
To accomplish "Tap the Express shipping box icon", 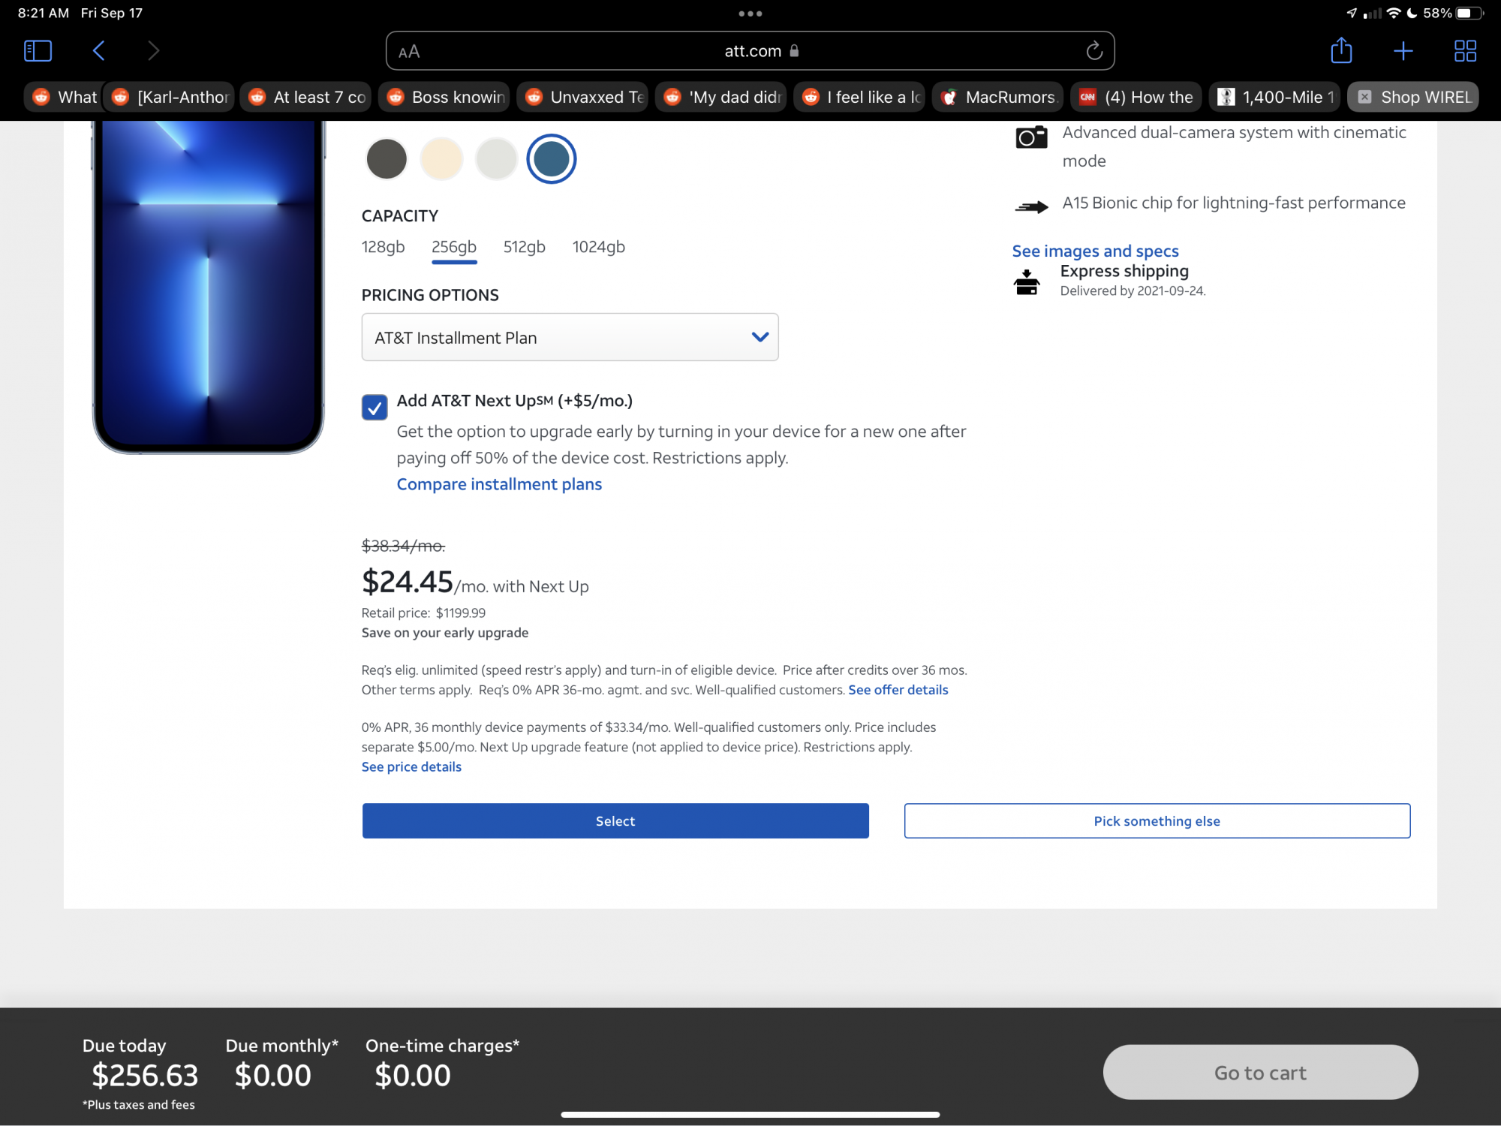I will coord(1027,282).
